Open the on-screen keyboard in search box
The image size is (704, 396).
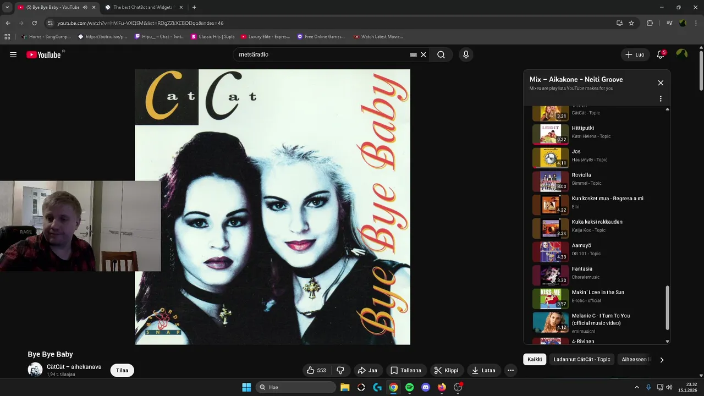[x=413, y=54]
